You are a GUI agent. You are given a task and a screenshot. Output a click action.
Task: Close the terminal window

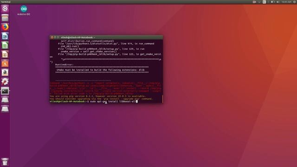pos(52,38)
